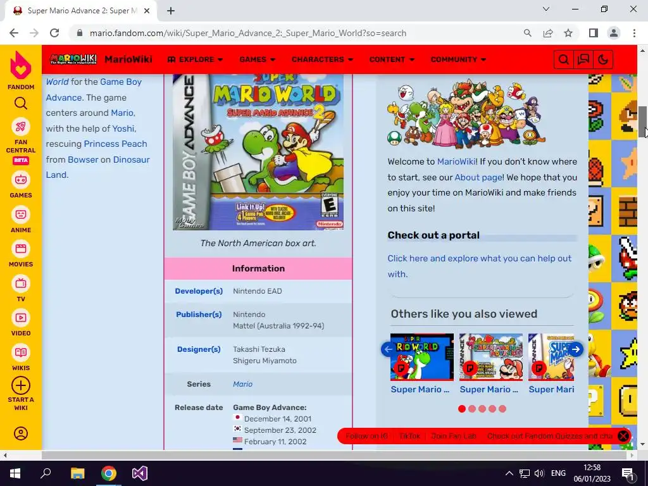
Task: Bookmark this page with the star icon
Action: coord(568,33)
